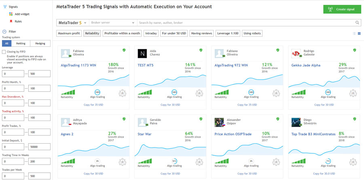Select All trading system option
The image size is (364, 180).
(x=6, y=43)
